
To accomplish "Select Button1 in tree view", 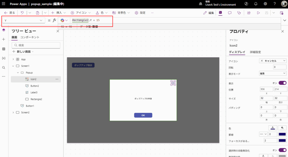I will (x=30, y=106).
